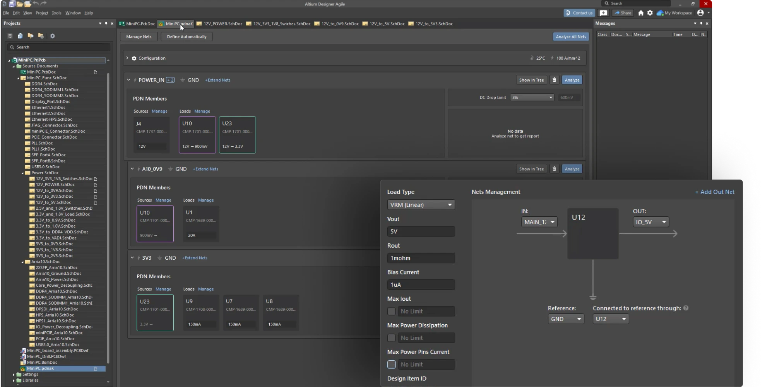Switch to 12V_to_5V.SchDoc tab
The height and width of the screenshot is (387, 765).
387,24
